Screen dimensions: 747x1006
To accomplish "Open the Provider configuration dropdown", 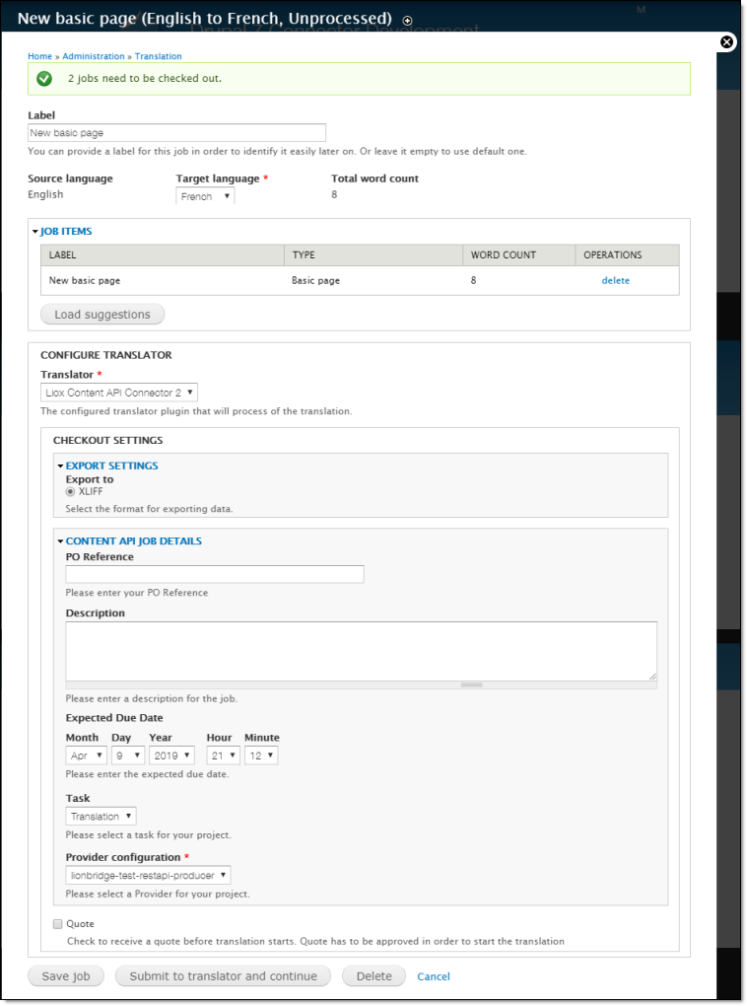I will pos(148,875).
